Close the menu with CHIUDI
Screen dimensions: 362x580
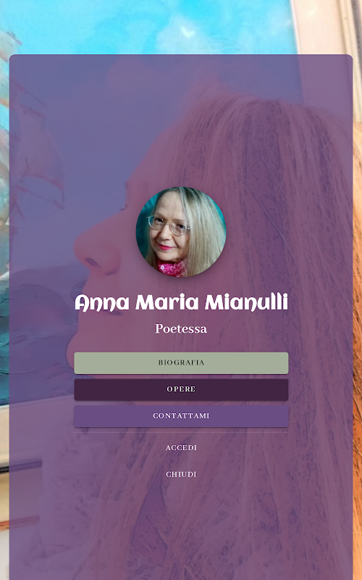click(x=181, y=475)
